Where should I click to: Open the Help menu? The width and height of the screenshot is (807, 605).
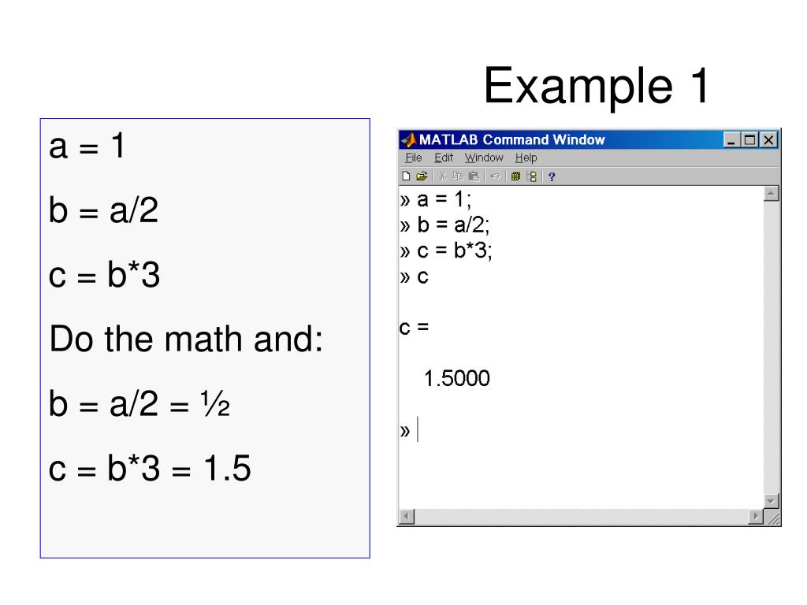526,158
